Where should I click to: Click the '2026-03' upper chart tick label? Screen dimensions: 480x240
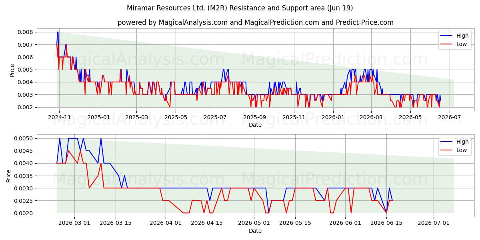point(371,117)
